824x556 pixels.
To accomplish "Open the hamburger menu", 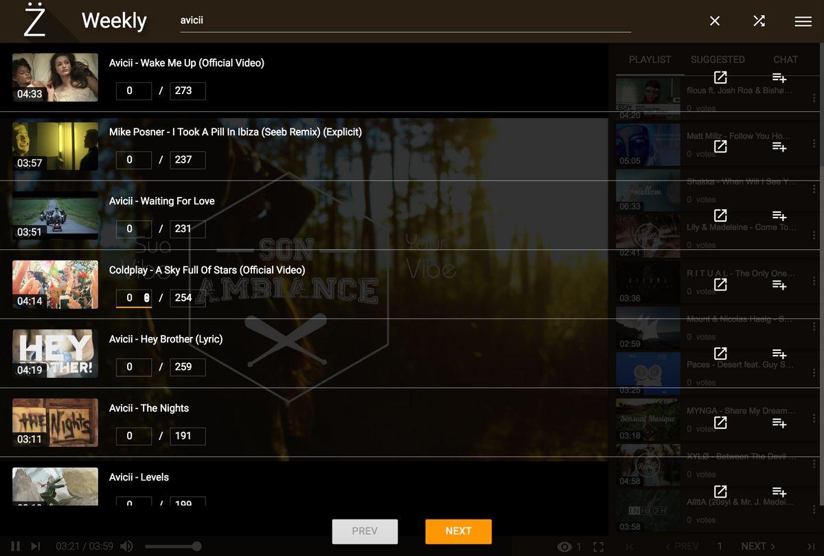I will point(803,21).
